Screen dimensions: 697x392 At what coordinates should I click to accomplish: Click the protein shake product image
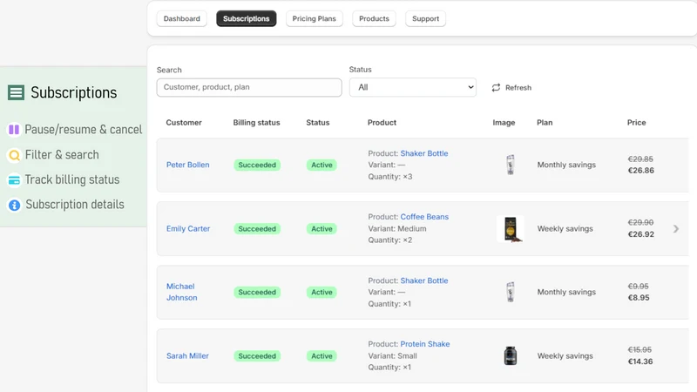(511, 356)
